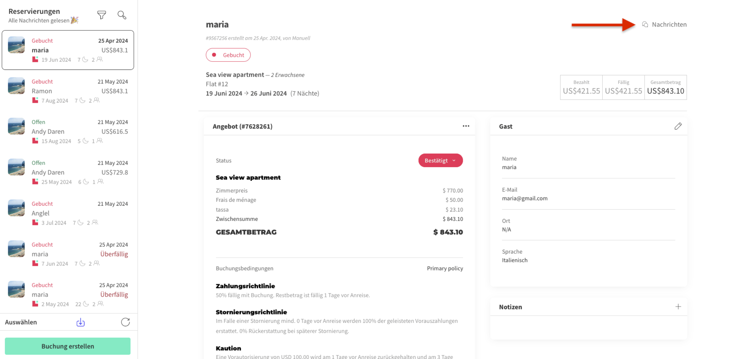Click Auswählen to select reservations
Image resolution: width=737 pixels, height=359 pixels.
21,322
